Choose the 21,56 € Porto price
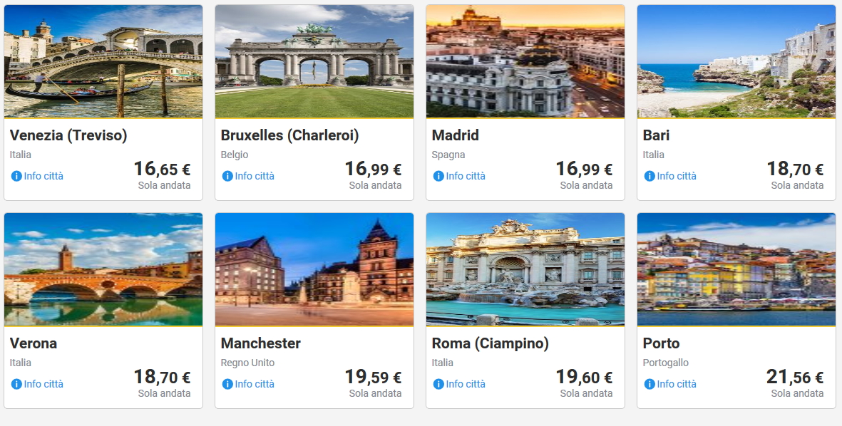 click(795, 378)
